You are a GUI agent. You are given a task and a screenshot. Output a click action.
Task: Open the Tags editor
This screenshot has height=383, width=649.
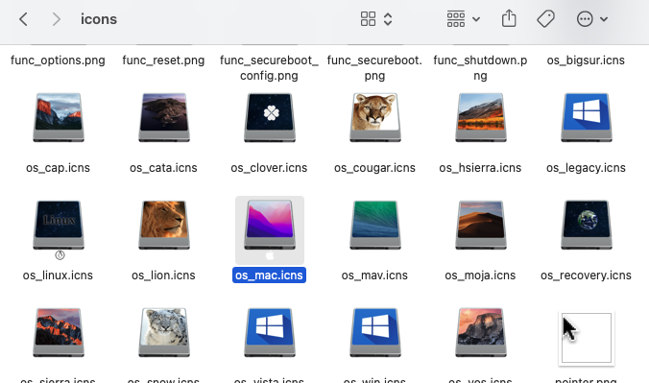[545, 19]
